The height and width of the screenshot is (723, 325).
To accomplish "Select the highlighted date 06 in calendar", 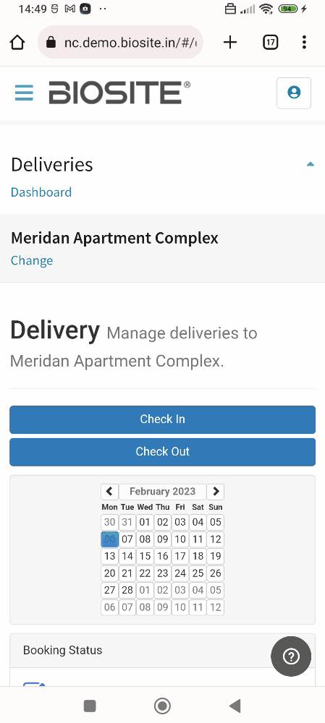I will coord(110,539).
